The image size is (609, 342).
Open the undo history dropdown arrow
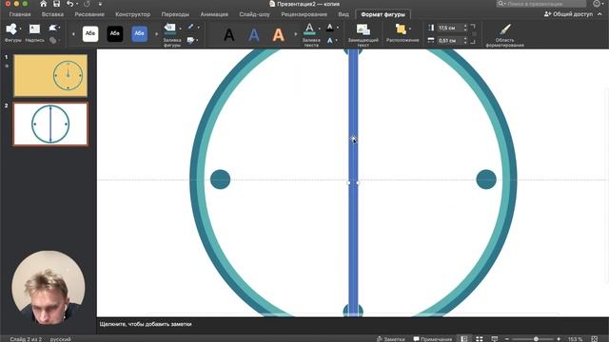[77, 4]
